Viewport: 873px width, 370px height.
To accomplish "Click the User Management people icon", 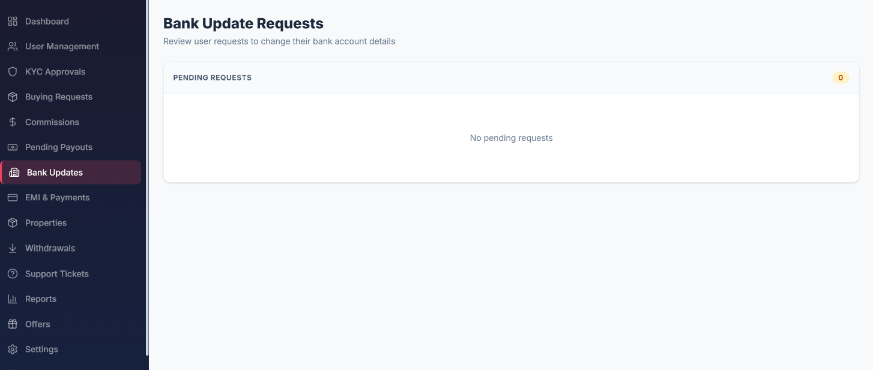I will click(13, 47).
